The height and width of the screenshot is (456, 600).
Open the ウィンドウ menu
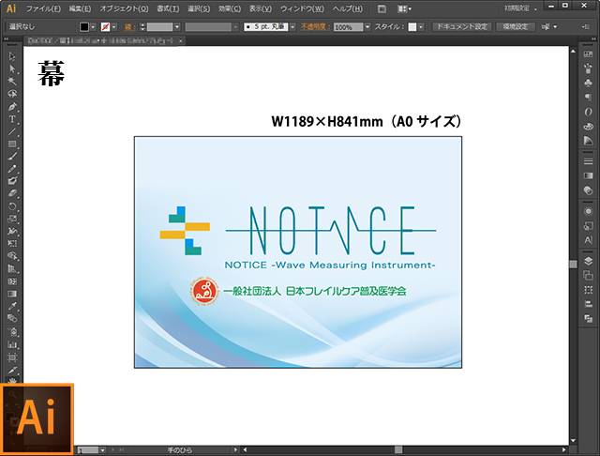[302, 8]
